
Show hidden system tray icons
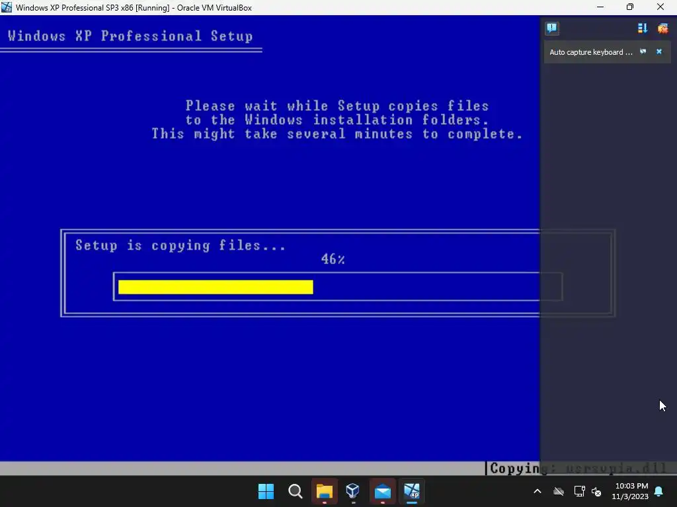click(538, 491)
